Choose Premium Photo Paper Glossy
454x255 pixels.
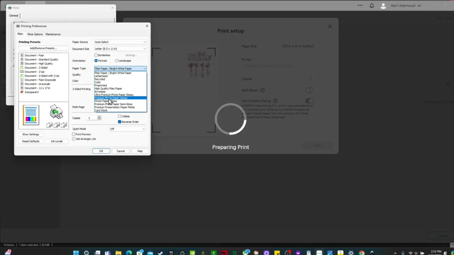pyautogui.click(x=120, y=98)
